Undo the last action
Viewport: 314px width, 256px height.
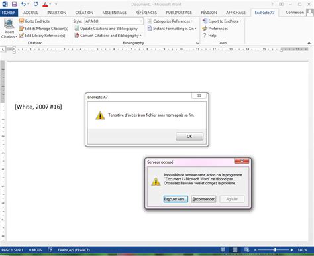click(x=23, y=4)
